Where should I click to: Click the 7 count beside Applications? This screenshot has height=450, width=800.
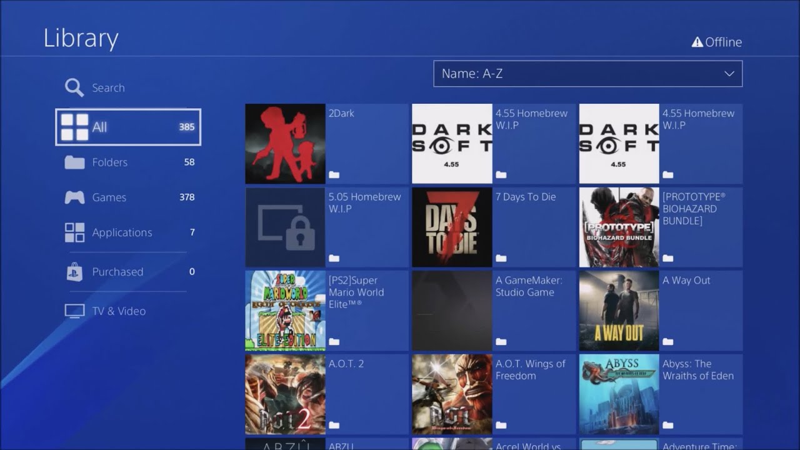pos(192,232)
